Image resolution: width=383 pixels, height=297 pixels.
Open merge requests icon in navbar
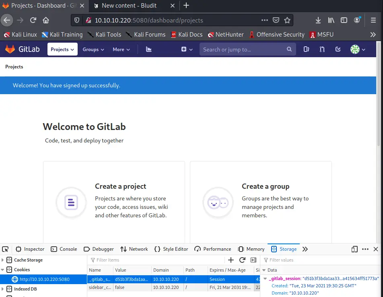(x=322, y=49)
